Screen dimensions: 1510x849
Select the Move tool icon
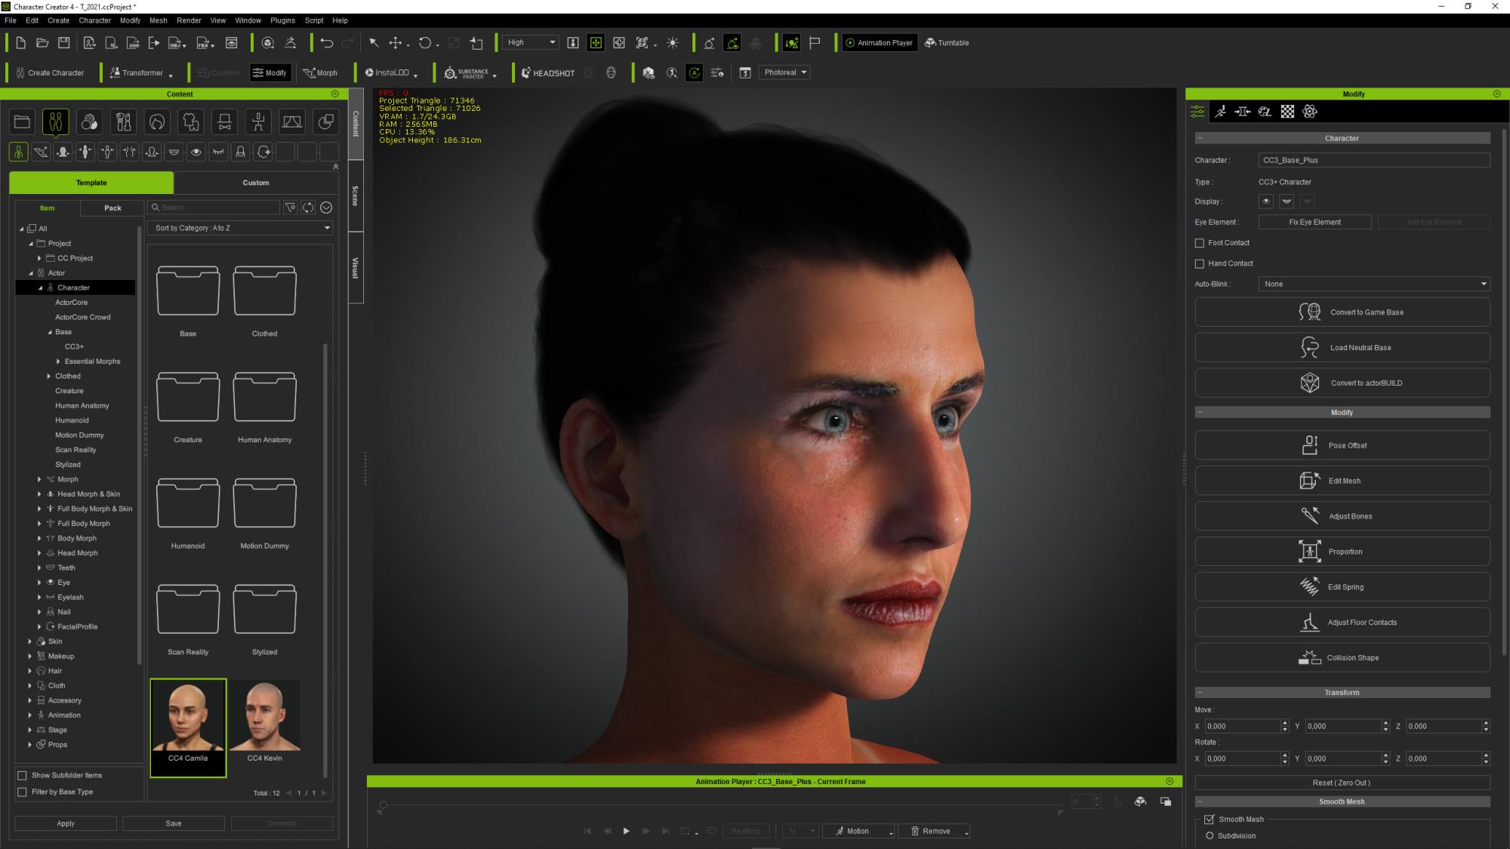[x=395, y=43]
